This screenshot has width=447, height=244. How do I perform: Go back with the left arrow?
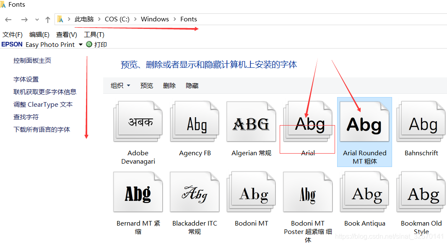[8, 20]
